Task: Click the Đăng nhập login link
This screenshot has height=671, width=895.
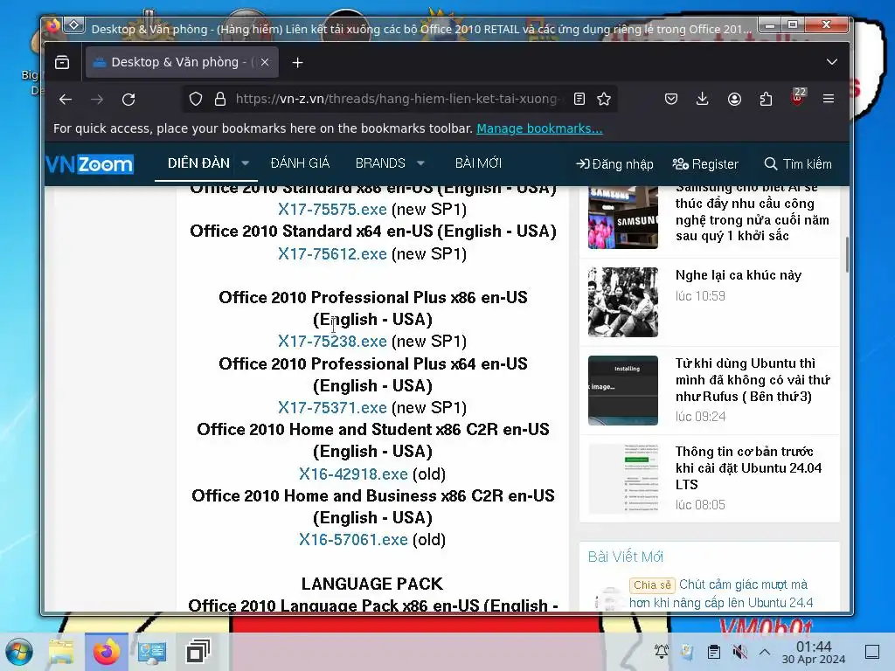Action: click(x=614, y=164)
